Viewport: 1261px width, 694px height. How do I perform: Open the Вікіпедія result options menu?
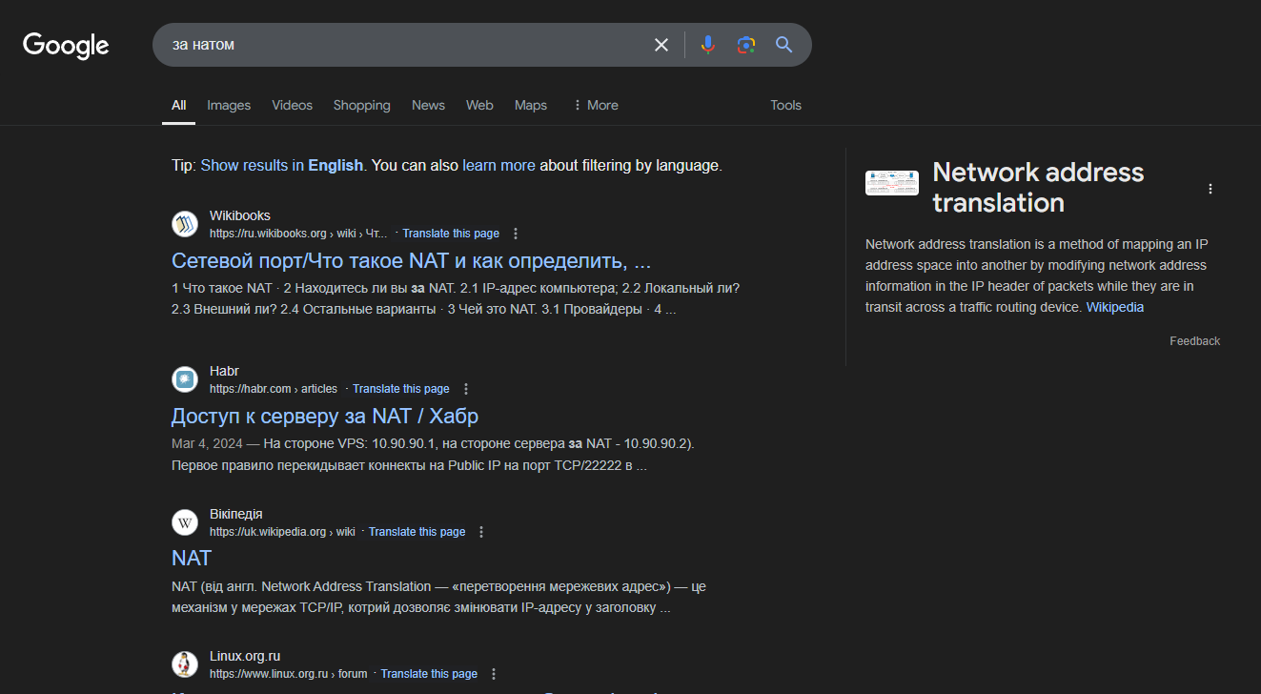point(481,532)
